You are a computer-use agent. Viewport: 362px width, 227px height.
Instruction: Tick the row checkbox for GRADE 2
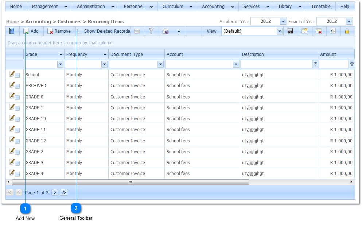point(17,152)
